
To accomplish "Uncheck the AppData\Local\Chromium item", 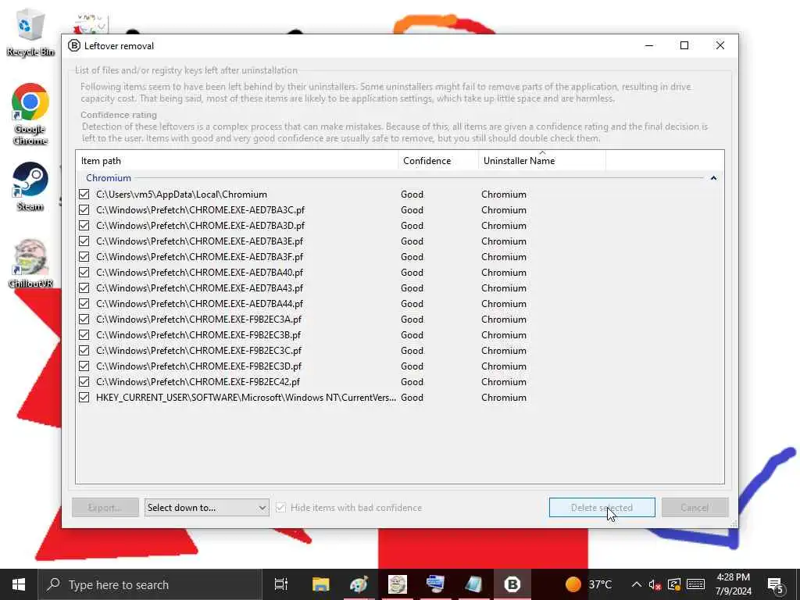I will pyautogui.click(x=84, y=195).
